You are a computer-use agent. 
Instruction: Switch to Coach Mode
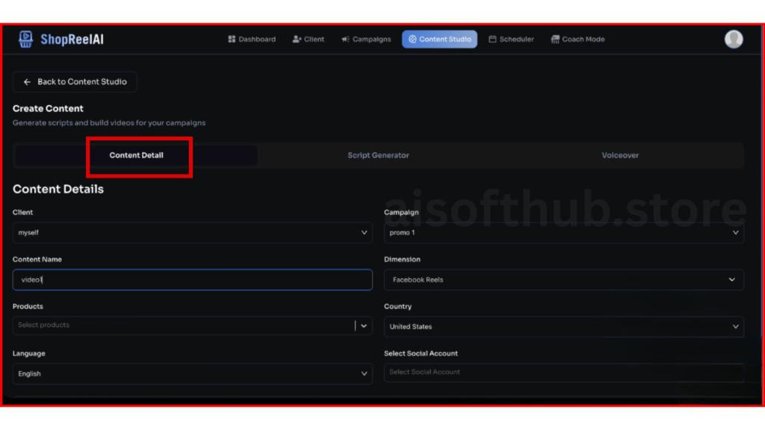(x=577, y=40)
